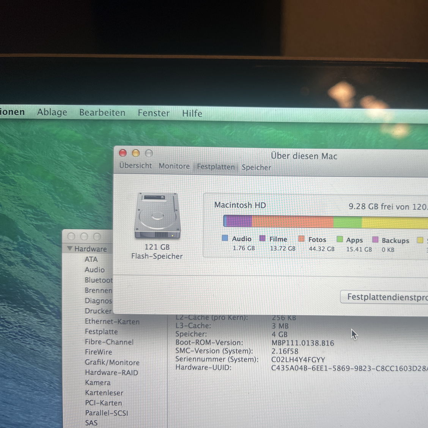
Task: Close the System Information window behind
Action: [71, 236]
